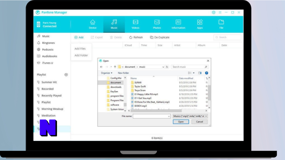Click the blue help icon

(207, 73)
